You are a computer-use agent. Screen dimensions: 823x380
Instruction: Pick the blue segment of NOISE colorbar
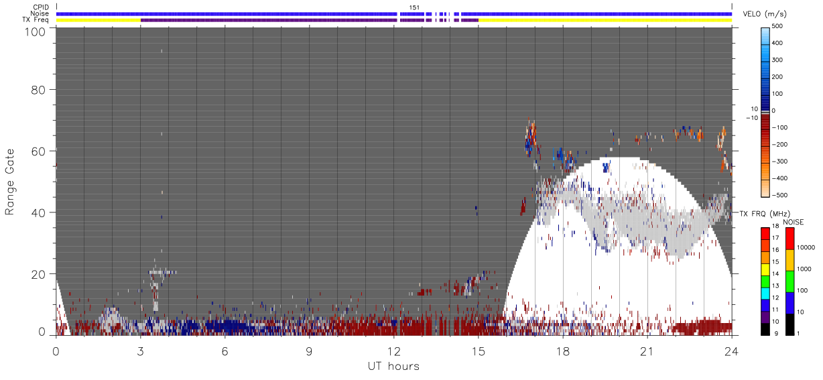[x=789, y=302]
